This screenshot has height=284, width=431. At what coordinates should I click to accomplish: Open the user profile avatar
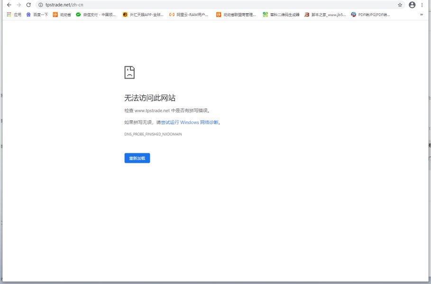point(412,5)
